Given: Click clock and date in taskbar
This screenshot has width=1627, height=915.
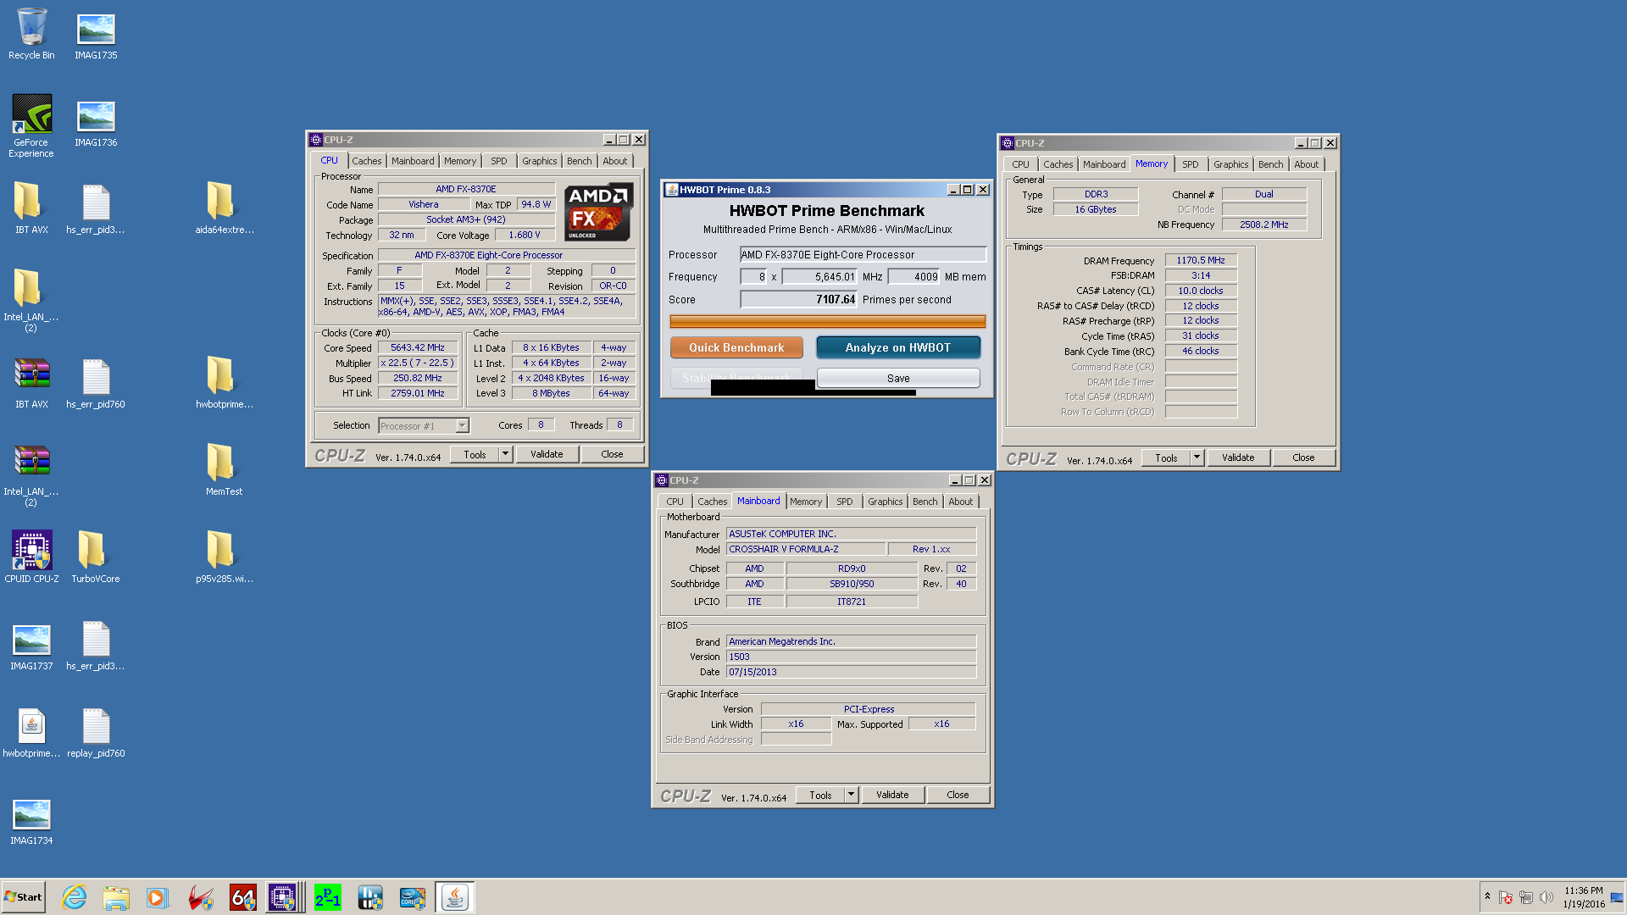Looking at the screenshot, I should click(x=1583, y=897).
